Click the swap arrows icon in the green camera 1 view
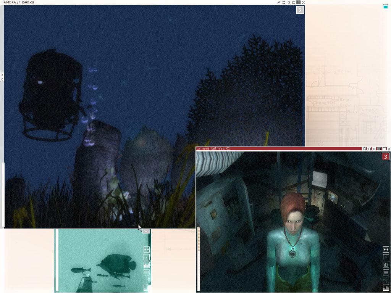Viewport: 391px width, 293px height. pyautogui.click(x=146, y=250)
